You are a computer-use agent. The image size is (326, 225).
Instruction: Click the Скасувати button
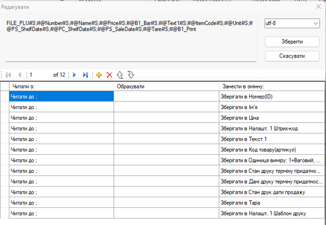[x=292, y=56]
